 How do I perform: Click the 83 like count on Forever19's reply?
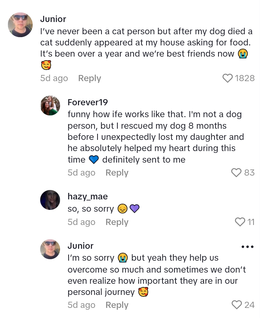coord(249,173)
